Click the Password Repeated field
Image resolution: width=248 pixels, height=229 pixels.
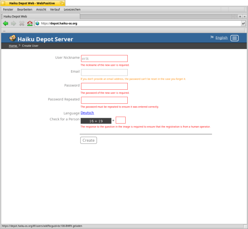(104, 100)
